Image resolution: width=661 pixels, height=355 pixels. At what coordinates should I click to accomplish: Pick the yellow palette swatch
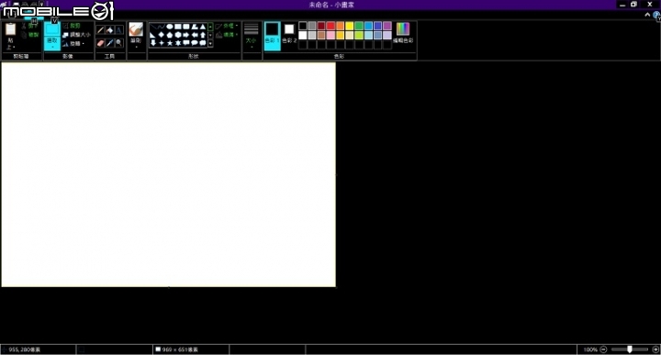point(350,26)
